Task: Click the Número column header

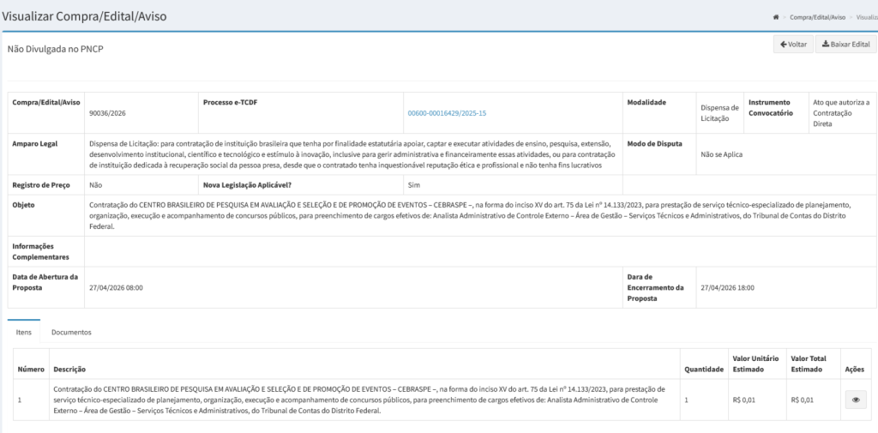Action: coord(31,370)
